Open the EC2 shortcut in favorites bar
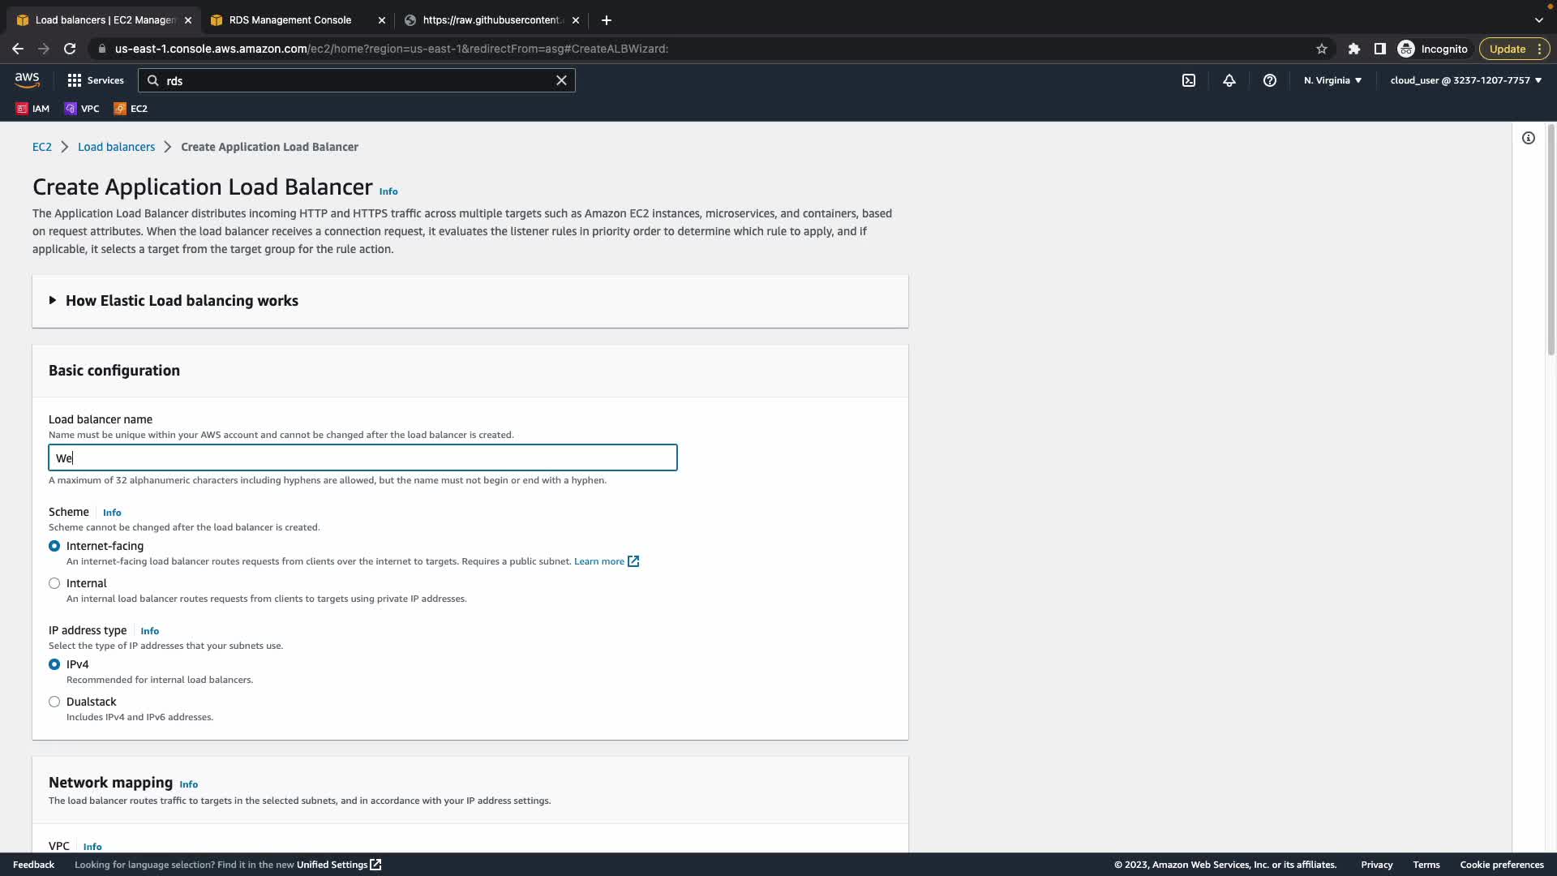1557x876 pixels. tap(131, 109)
